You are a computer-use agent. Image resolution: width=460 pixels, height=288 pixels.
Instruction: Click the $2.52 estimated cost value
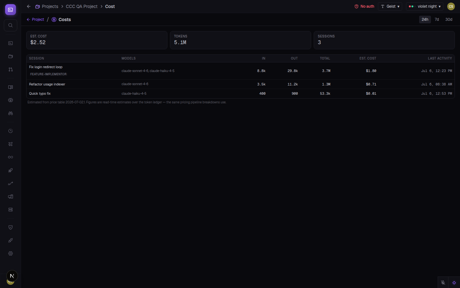tap(38, 43)
